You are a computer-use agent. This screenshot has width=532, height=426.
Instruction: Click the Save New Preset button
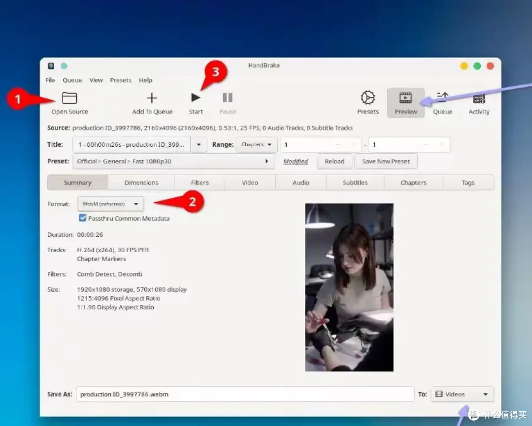click(x=386, y=161)
